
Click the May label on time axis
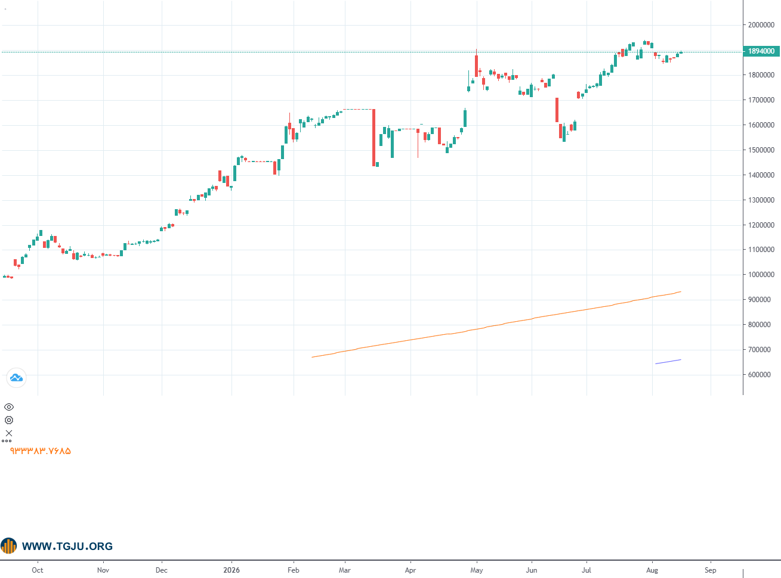477,570
